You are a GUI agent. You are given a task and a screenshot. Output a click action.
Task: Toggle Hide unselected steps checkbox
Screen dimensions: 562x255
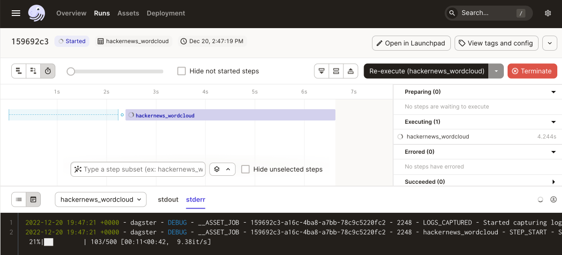point(245,169)
